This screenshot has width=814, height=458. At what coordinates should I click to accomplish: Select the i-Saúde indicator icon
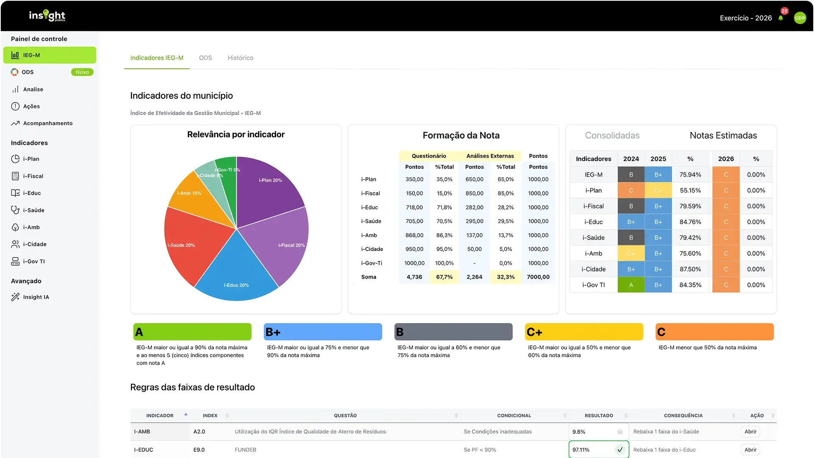click(x=15, y=210)
